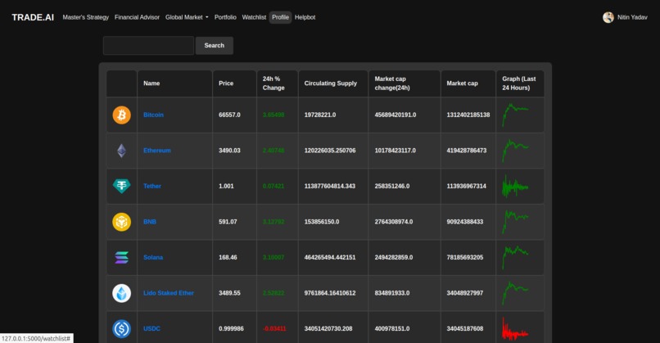Click the Price column header

[x=226, y=83]
